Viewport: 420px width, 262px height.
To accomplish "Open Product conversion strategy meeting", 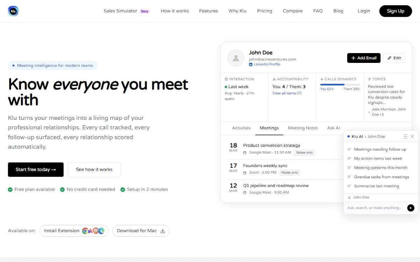I will coord(272,145).
